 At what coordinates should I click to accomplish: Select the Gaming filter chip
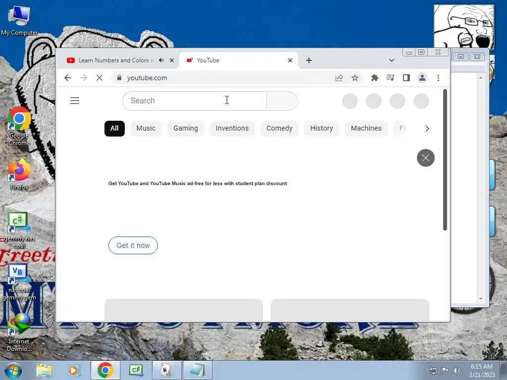186,128
